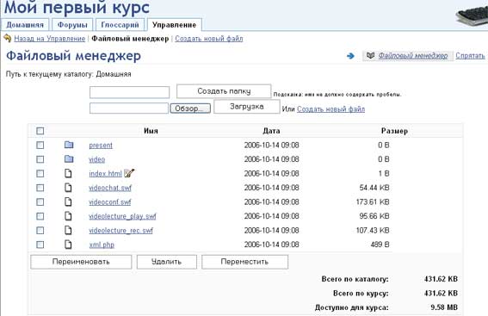Screen dimensions: 488x316
Task: Click the Переименовать button
Action: (81, 262)
